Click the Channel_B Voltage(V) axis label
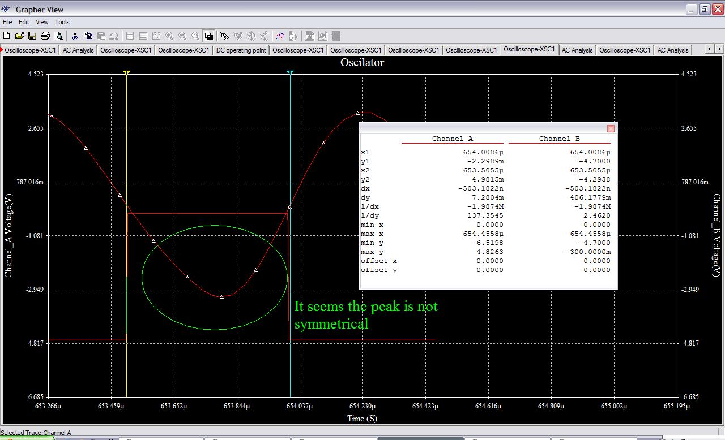This screenshot has width=725, height=440. point(717,235)
